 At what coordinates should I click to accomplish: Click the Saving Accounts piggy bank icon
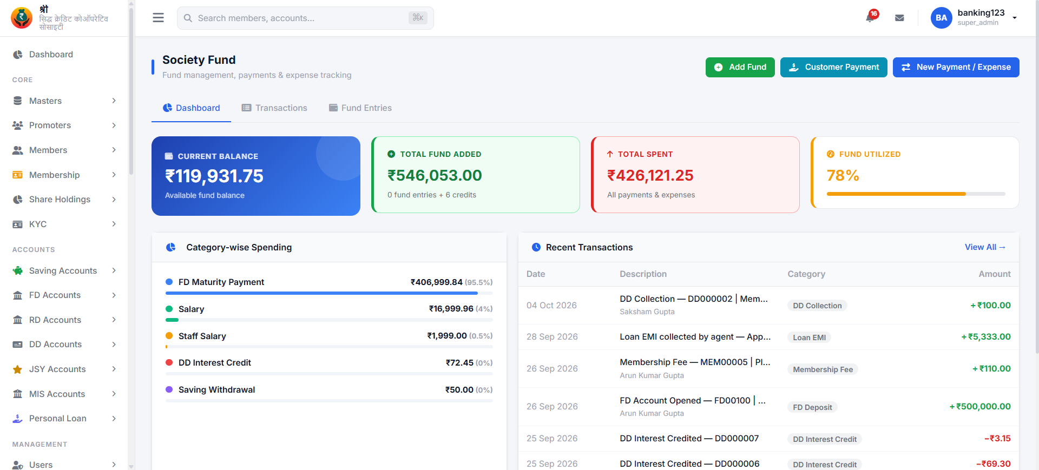(18, 271)
